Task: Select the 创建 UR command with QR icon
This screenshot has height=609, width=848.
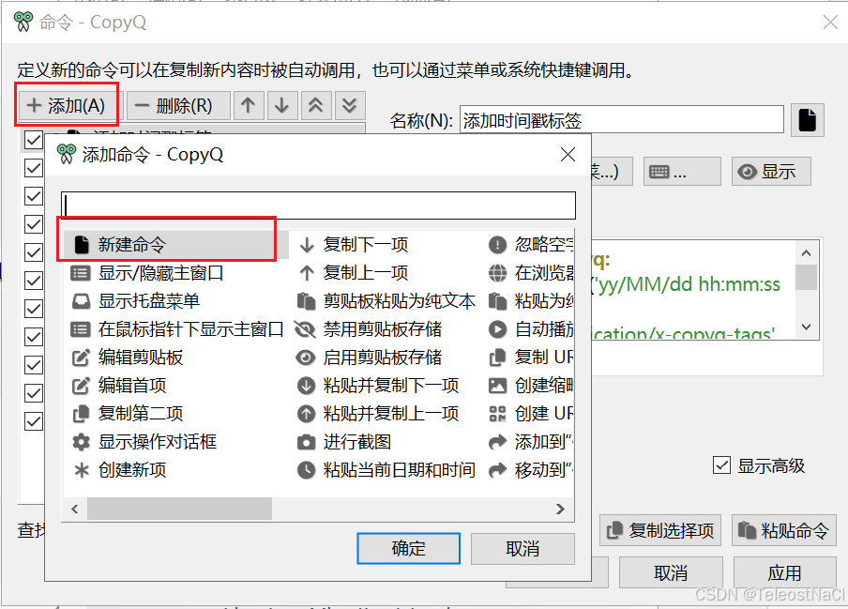Action: pos(531,413)
